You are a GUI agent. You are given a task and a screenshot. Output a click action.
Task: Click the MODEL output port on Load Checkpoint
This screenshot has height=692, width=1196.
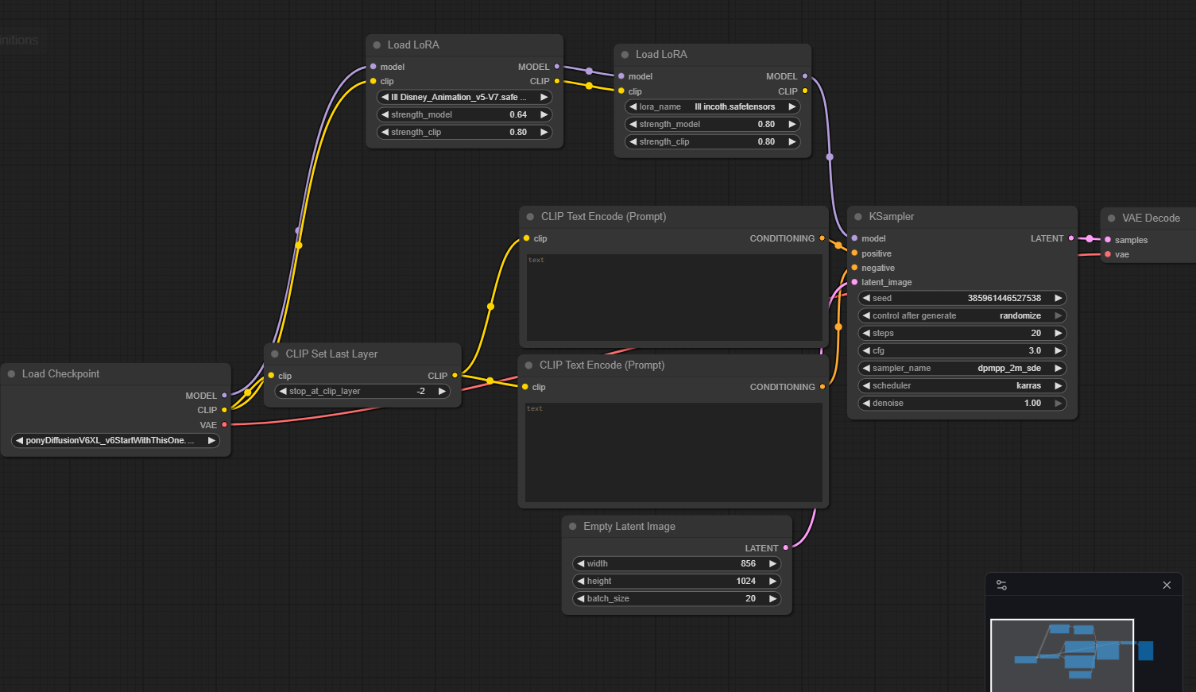pos(224,395)
